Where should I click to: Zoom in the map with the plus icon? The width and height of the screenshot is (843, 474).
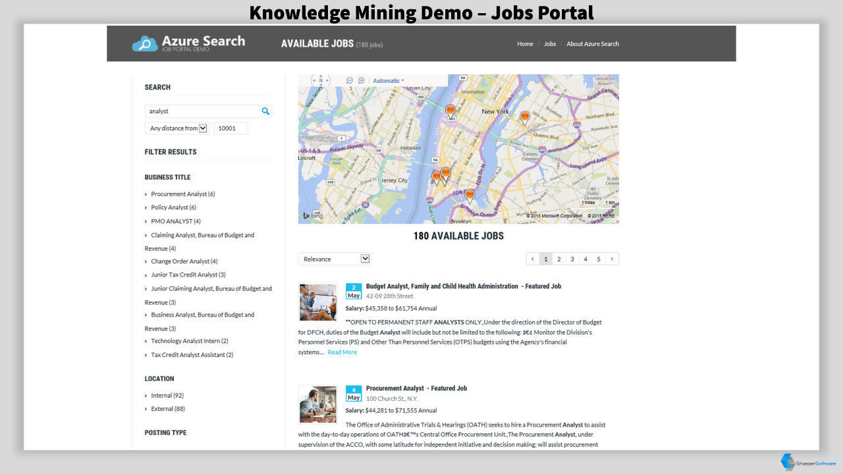coord(362,80)
